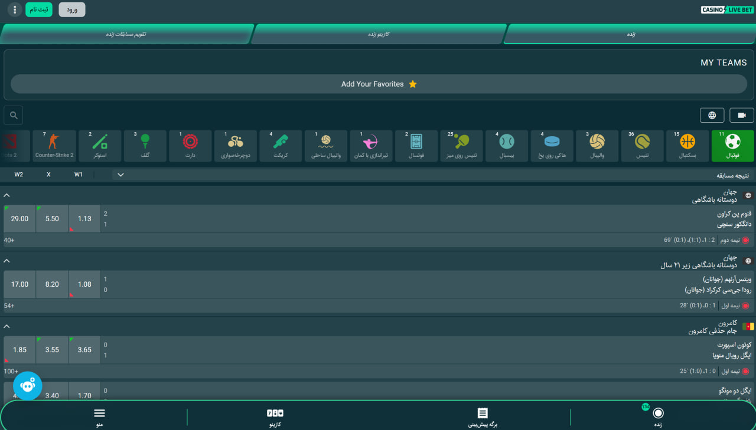Open the three-dot options menu
756x430 pixels.
tap(15, 10)
